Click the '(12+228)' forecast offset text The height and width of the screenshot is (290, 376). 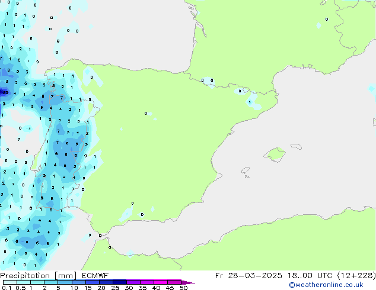click(356, 276)
